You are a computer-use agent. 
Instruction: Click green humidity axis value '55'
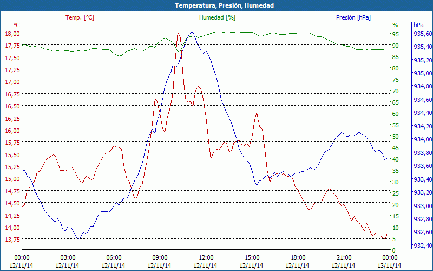point(396,125)
